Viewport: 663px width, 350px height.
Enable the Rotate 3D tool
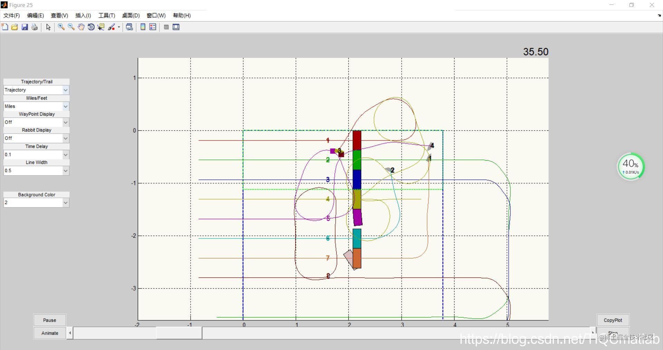click(x=91, y=27)
